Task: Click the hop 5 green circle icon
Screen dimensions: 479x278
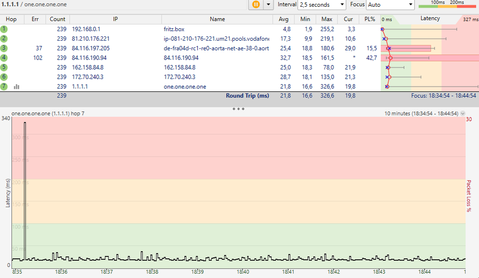Action: pos(4,67)
